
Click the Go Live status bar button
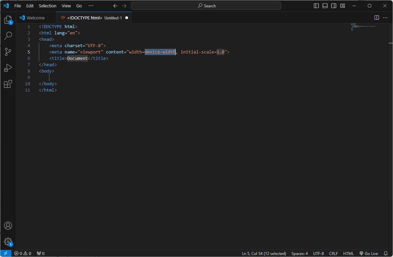pyautogui.click(x=369, y=254)
